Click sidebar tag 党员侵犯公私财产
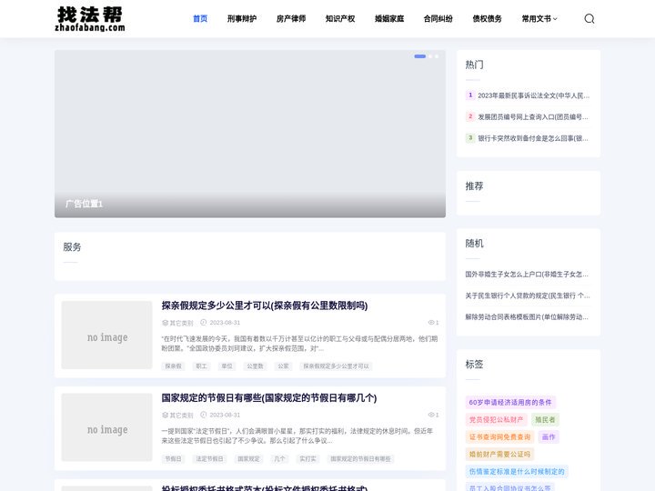This screenshot has width=655, height=491. (496, 419)
